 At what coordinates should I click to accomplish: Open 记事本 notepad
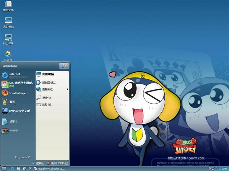pos(10,121)
